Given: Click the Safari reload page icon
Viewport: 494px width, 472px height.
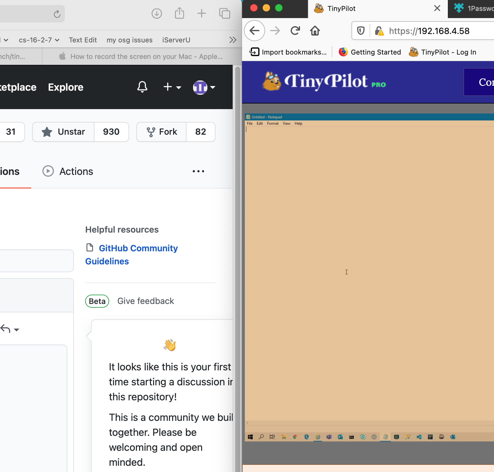Looking at the screenshot, I should [57, 14].
